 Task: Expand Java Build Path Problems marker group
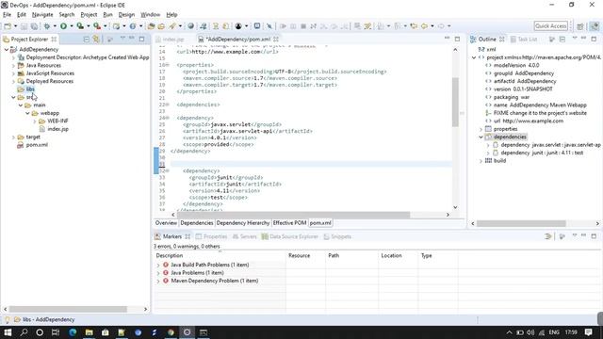158,266
